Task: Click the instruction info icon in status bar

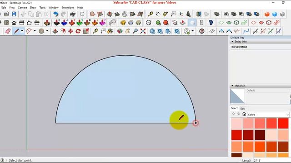Action: pyautogui.click(x=2, y=160)
